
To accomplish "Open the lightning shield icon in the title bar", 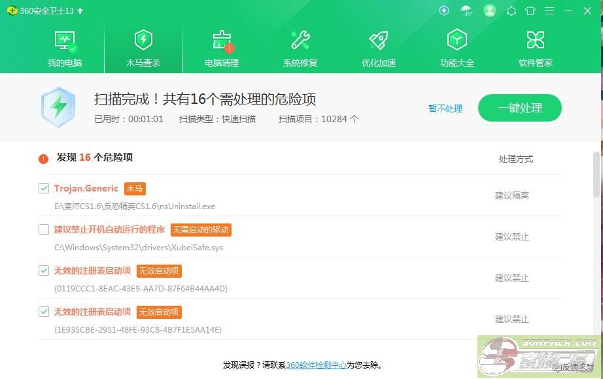I will click(444, 10).
